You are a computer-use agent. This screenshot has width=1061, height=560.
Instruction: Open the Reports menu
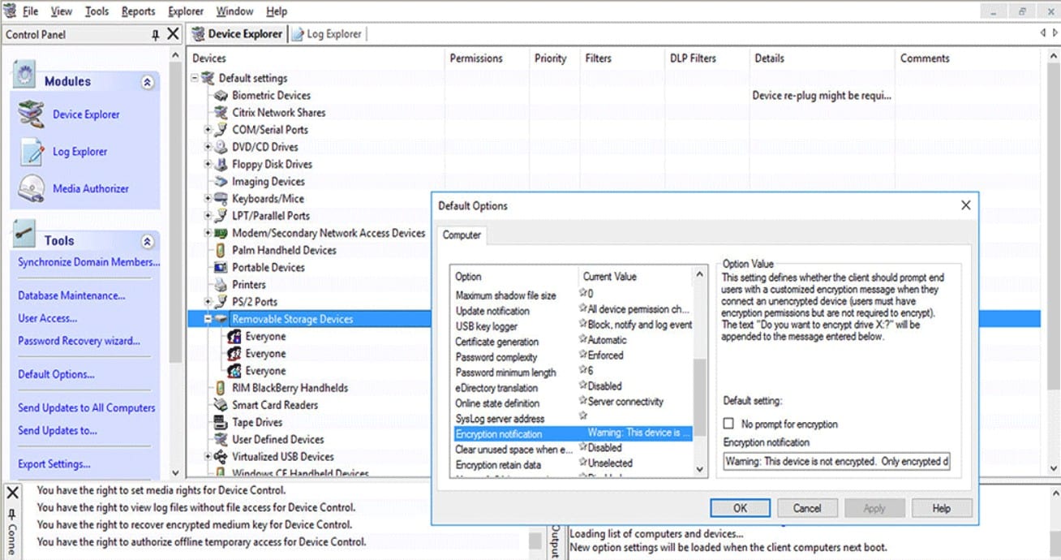click(139, 11)
